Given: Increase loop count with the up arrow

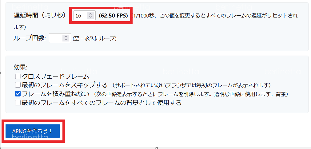Looking at the screenshot, I should [66, 37].
